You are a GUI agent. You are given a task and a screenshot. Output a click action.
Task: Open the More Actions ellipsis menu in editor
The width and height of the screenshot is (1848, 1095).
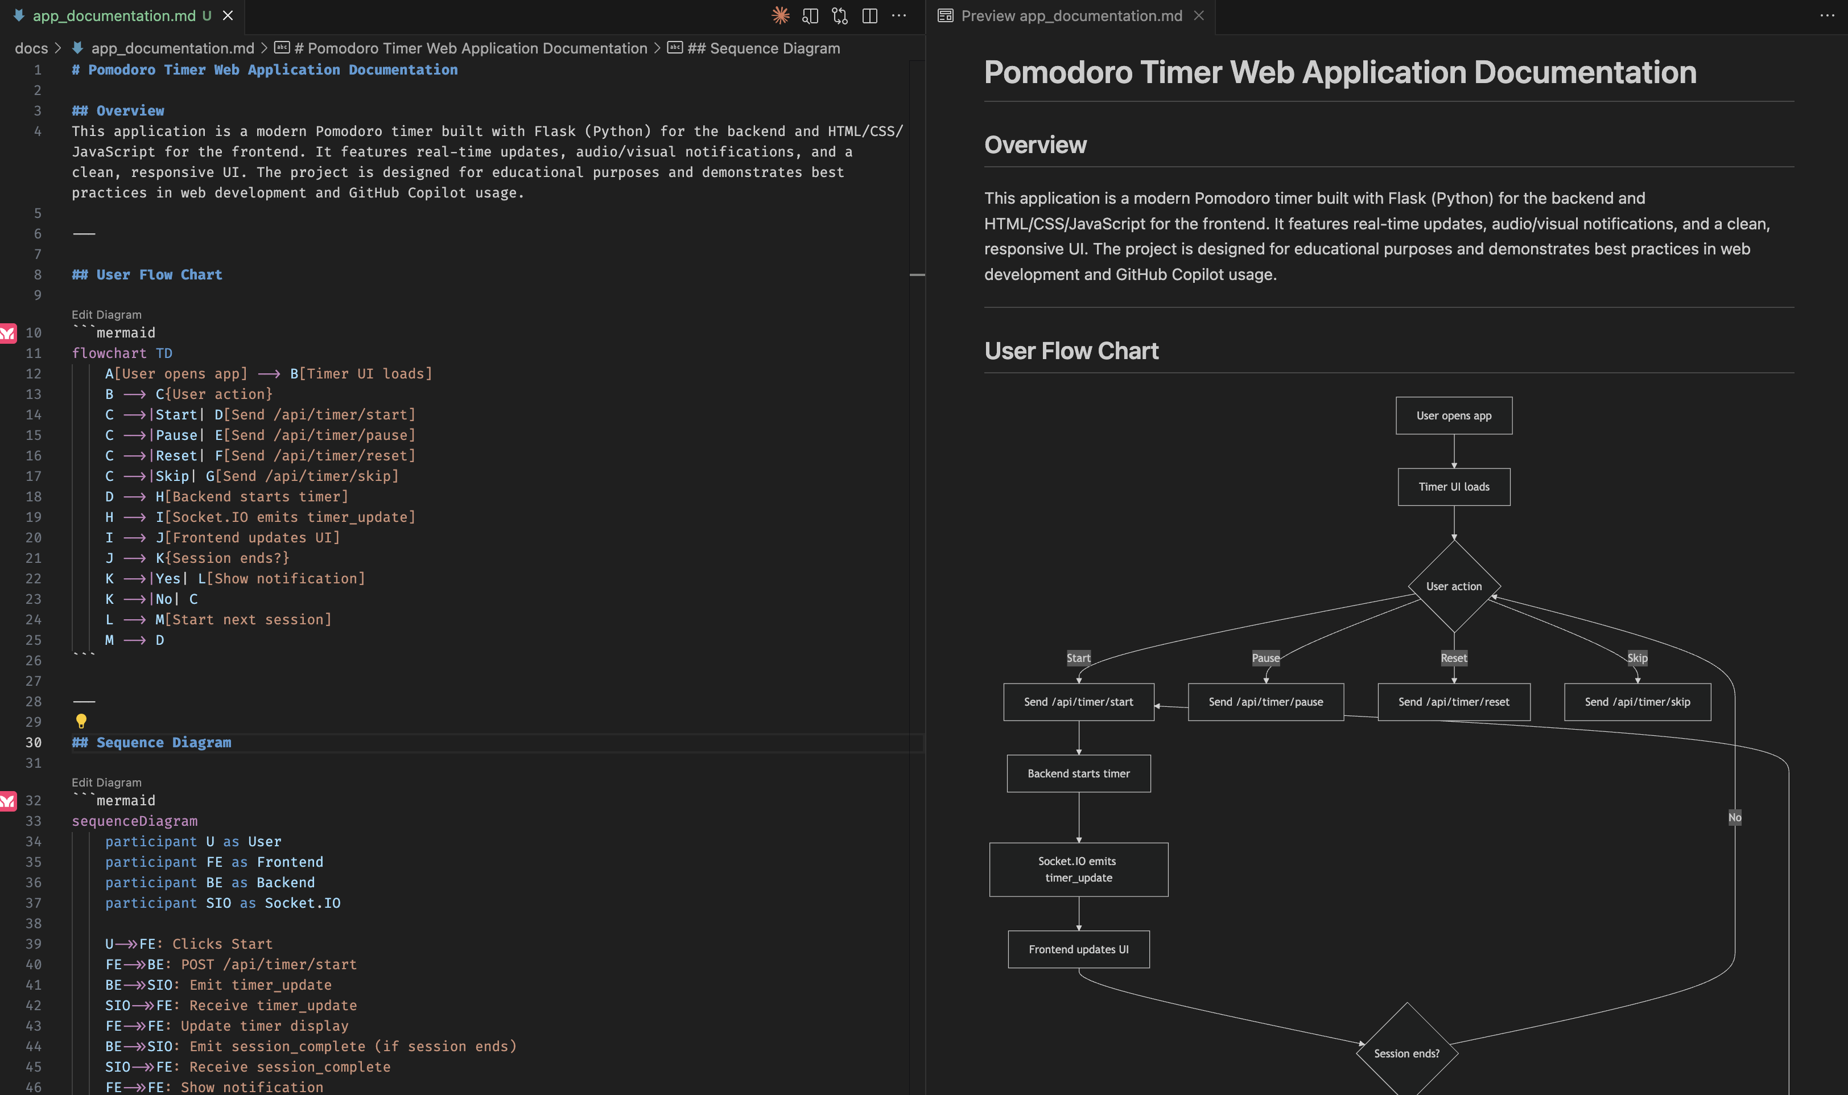[x=900, y=15]
